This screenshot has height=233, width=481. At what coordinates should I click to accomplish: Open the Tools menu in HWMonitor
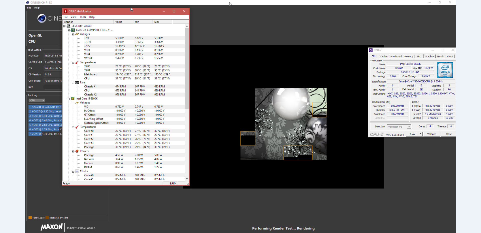[83, 17]
